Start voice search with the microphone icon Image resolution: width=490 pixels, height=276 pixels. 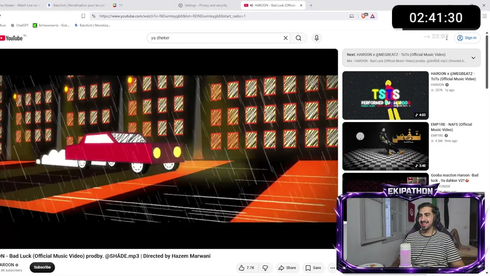(317, 38)
